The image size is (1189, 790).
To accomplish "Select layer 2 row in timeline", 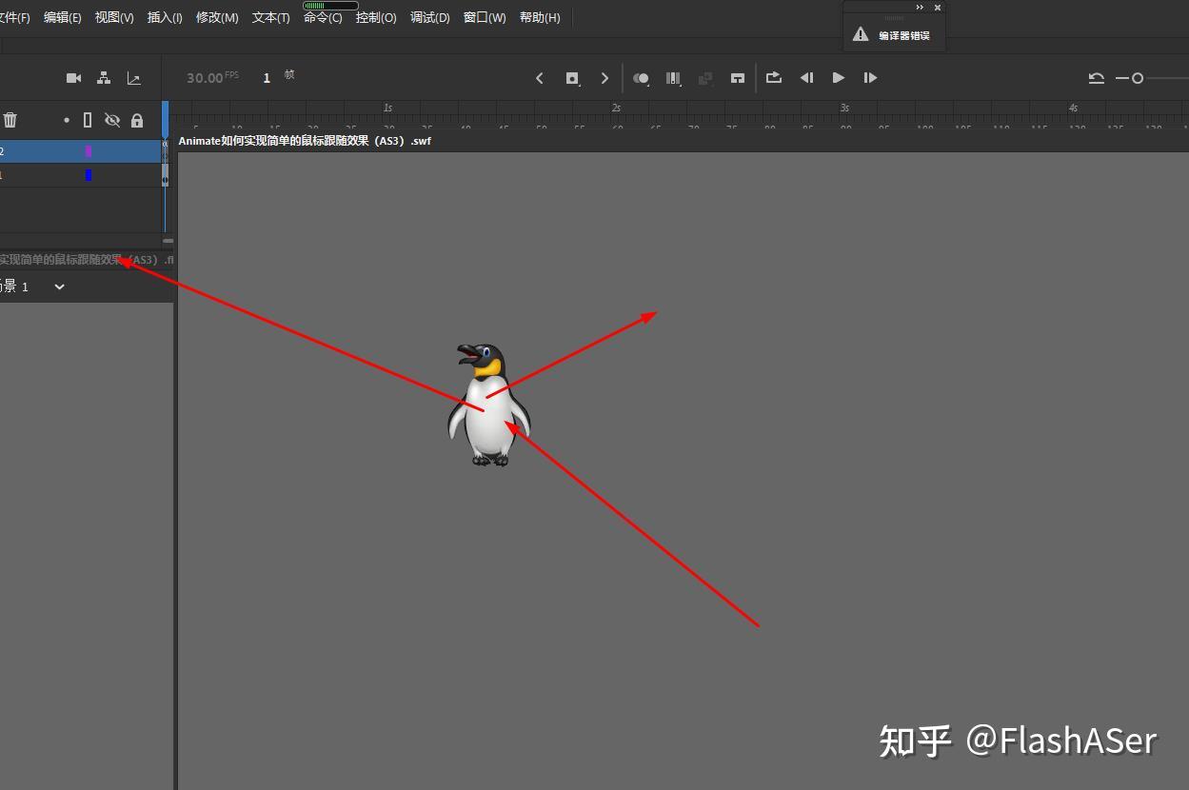I will [82, 151].
